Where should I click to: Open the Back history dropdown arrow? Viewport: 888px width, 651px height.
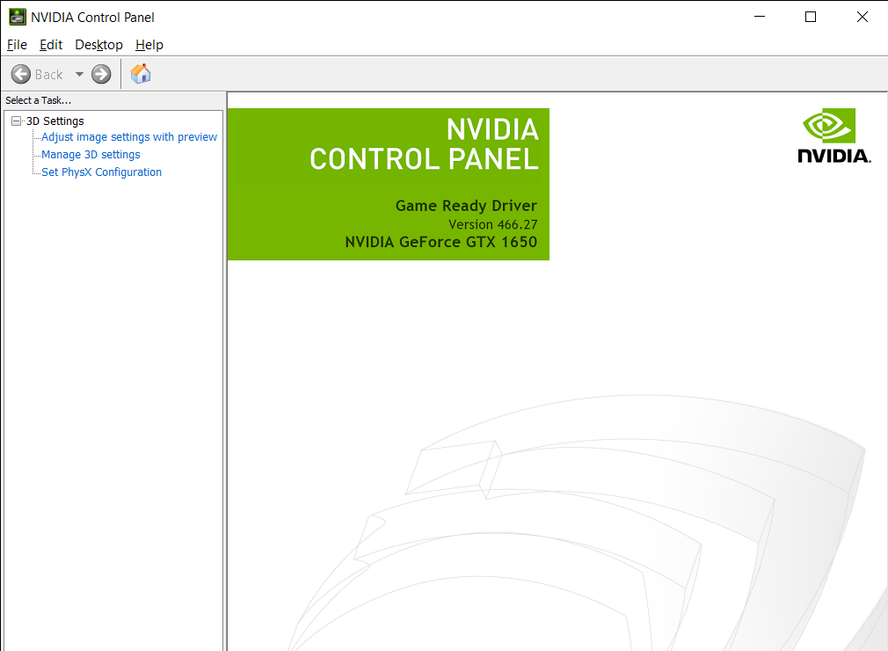[79, 74]
